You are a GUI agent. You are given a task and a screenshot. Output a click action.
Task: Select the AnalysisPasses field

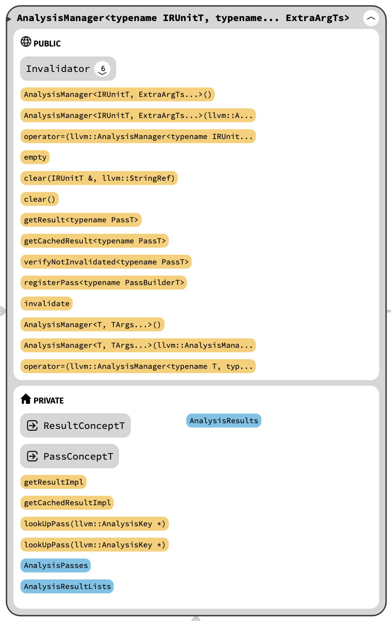coord(56,565)
